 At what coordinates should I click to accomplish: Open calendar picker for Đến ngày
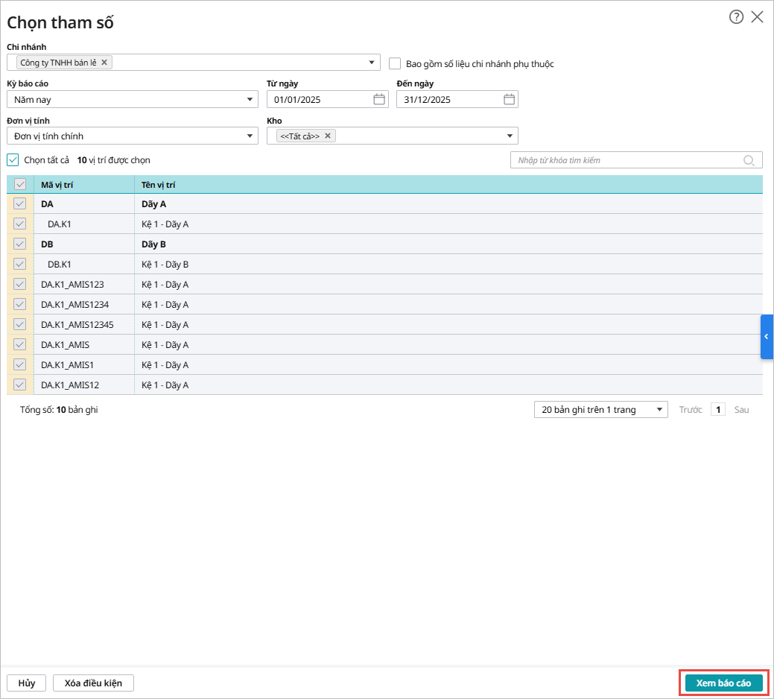509,99
